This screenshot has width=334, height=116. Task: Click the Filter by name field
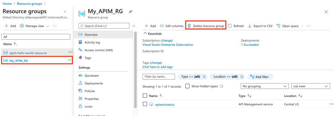tap(159, 77)
